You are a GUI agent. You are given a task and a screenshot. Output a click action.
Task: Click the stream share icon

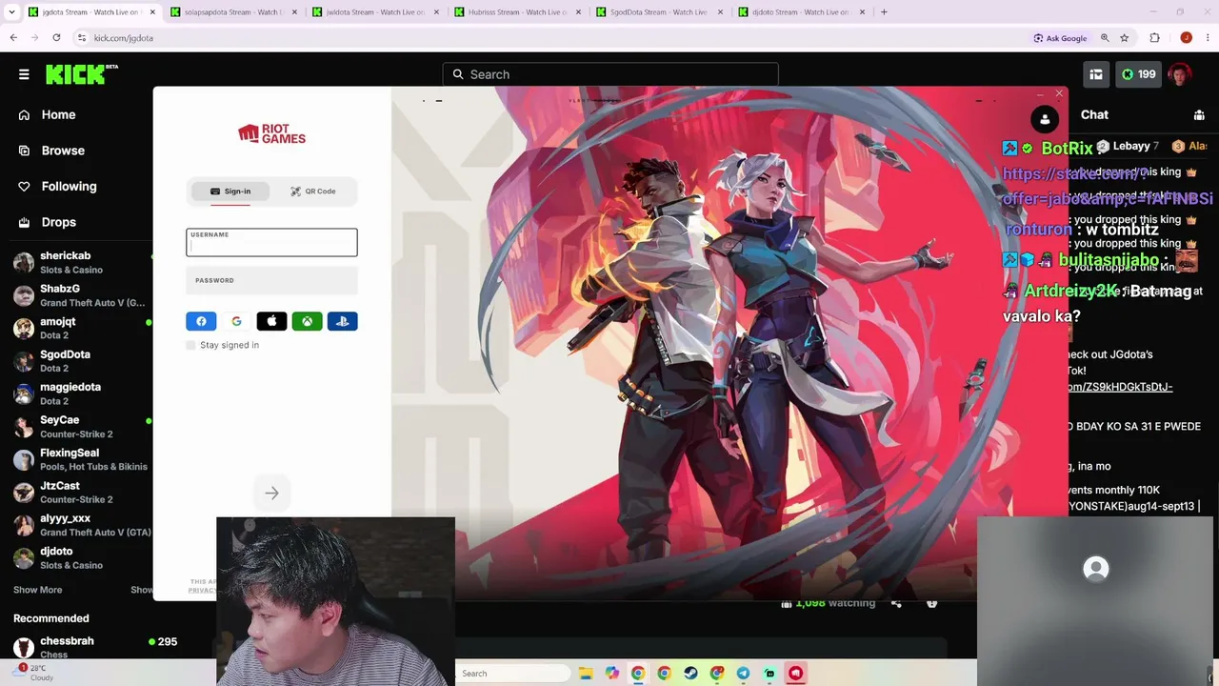(896, 603)
